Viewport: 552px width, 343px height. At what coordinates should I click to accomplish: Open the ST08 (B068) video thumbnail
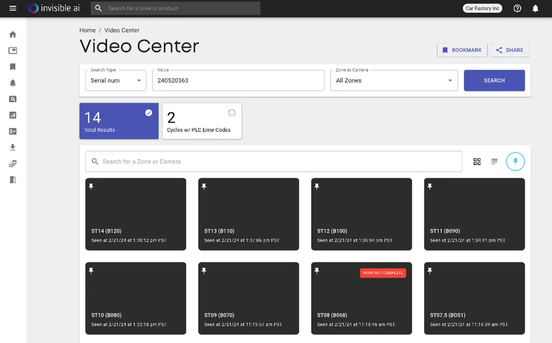[361, 298]
